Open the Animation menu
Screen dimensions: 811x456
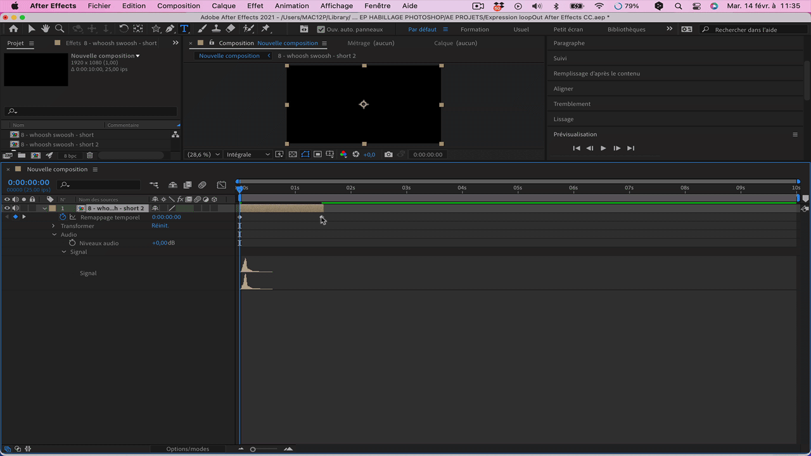[x=291, y=6]
